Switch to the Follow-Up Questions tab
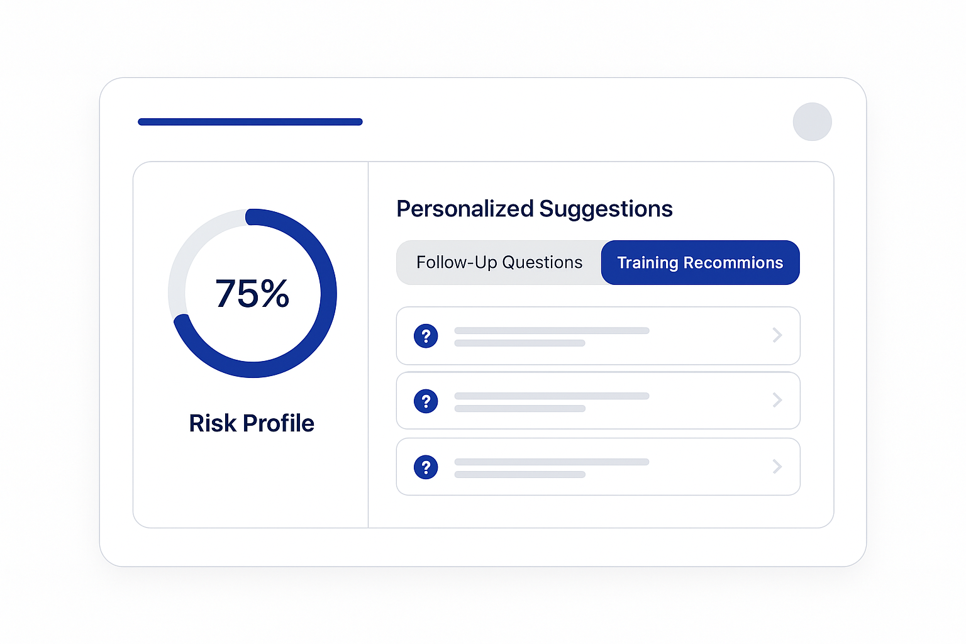Image resolution: width=966 pixels, height=644 pixels. click(499, 262)
